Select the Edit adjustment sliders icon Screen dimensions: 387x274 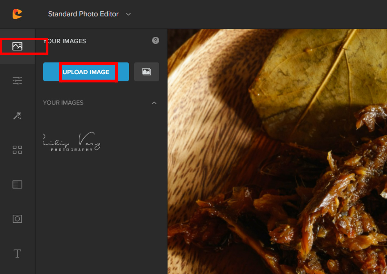click(17, 81)
